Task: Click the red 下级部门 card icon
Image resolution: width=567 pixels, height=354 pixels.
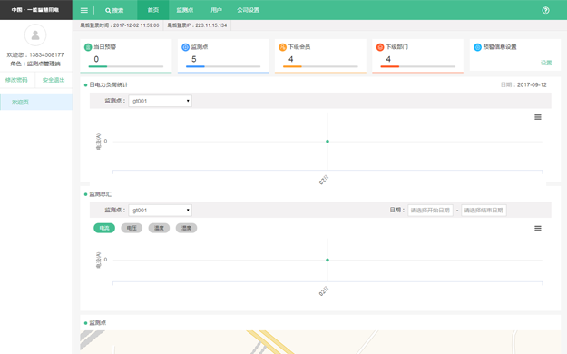Action: (380, 47)
